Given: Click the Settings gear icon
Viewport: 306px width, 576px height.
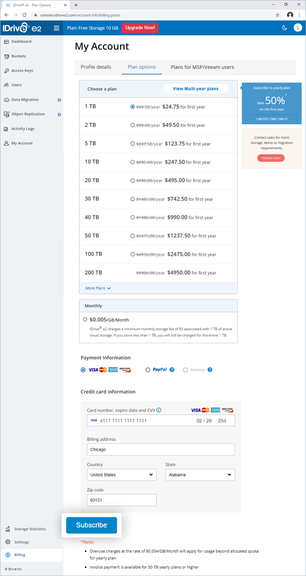Looking at the screenshot, I should 8,542.
